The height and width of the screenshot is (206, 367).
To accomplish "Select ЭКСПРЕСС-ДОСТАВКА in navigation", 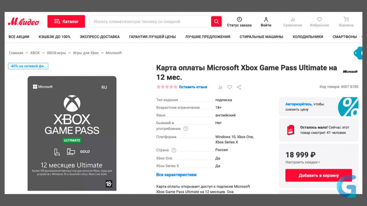I will [100, 37].
